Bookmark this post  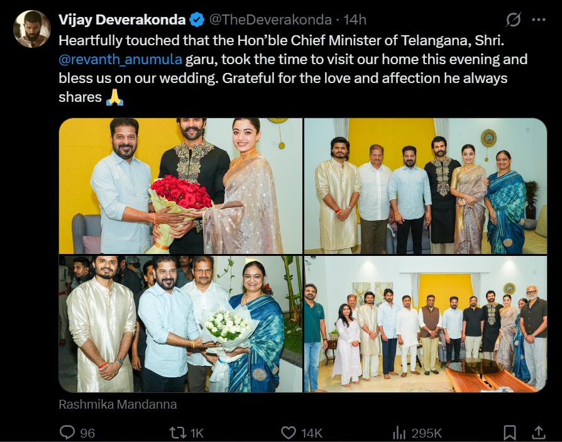pos(510,433)
